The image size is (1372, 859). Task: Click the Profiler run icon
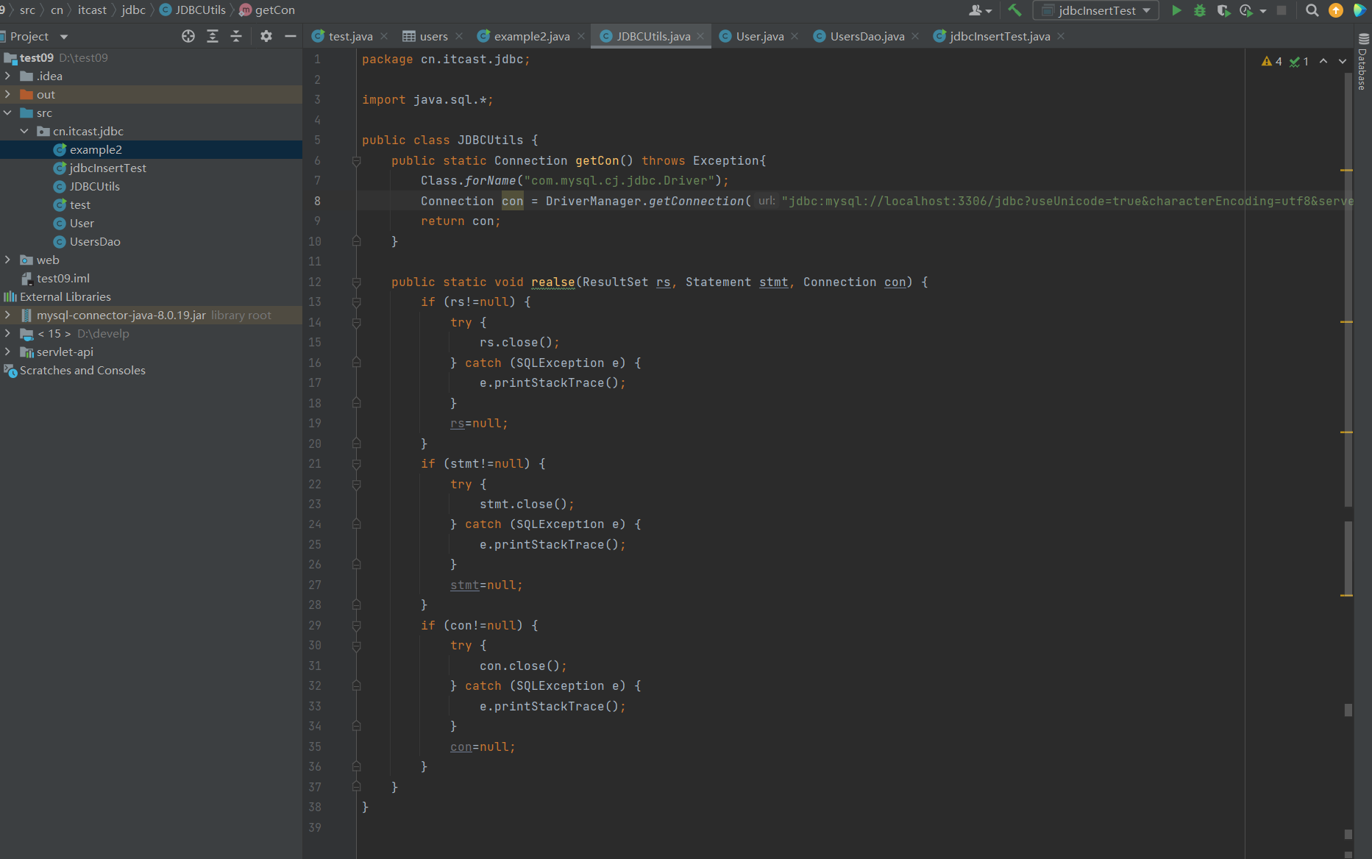coord(1245,10)
